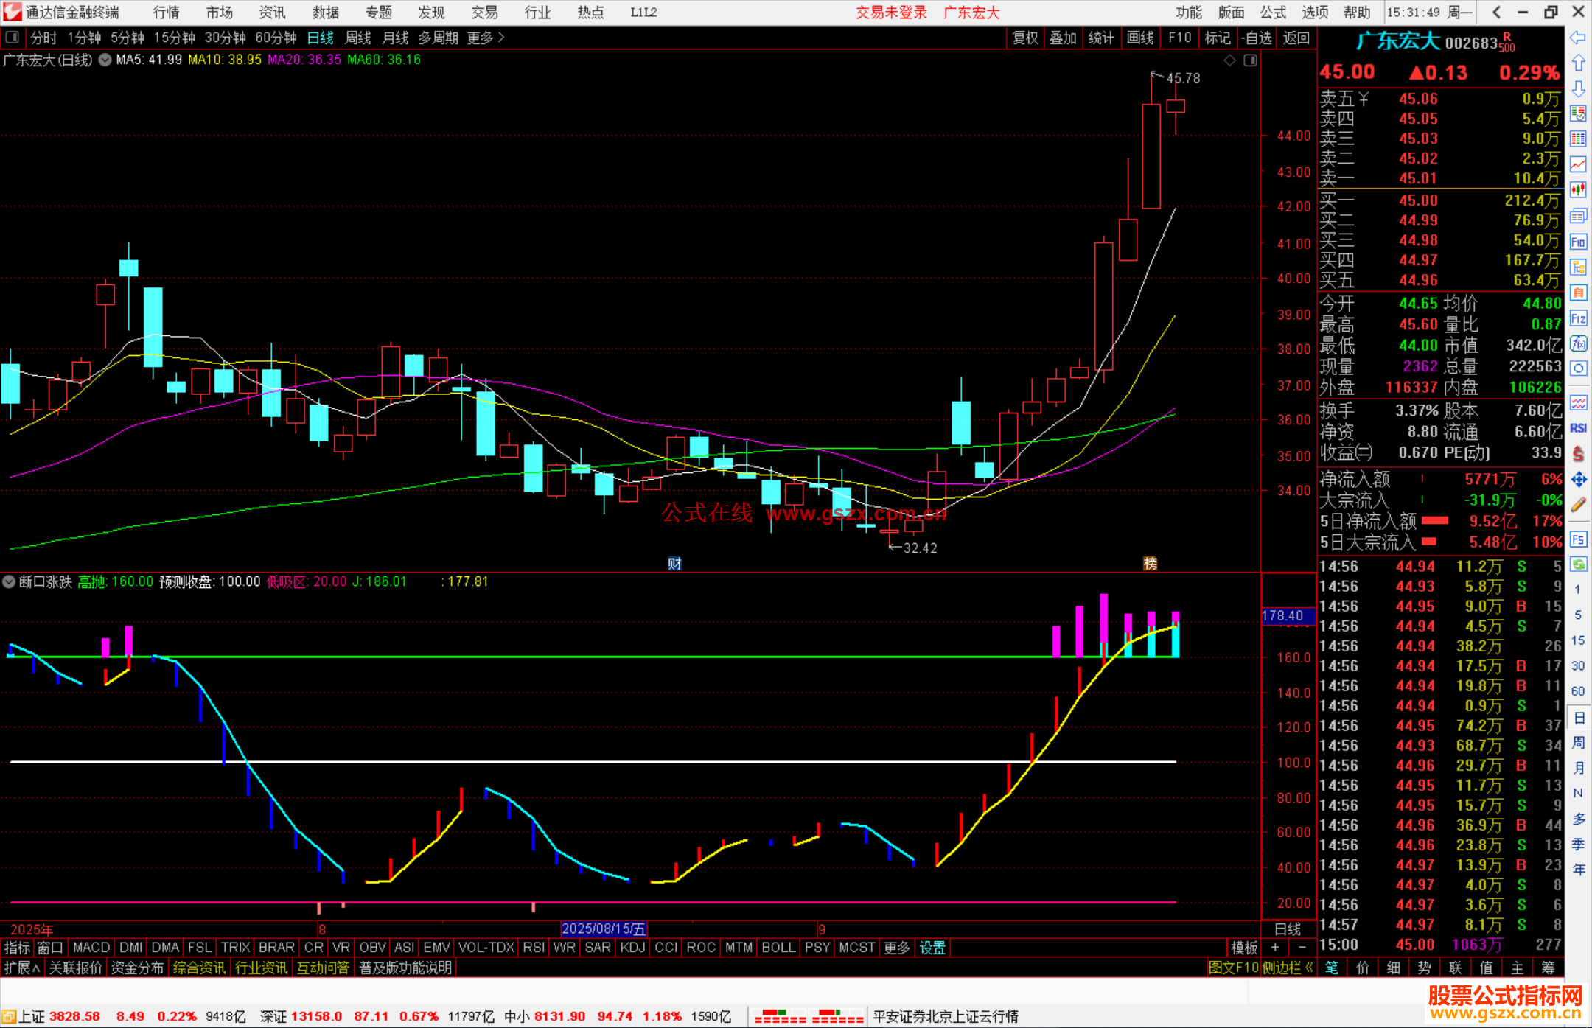1592x1028 pixels.
Task: Click the 设置 indicator settings button
Action: 932,948
